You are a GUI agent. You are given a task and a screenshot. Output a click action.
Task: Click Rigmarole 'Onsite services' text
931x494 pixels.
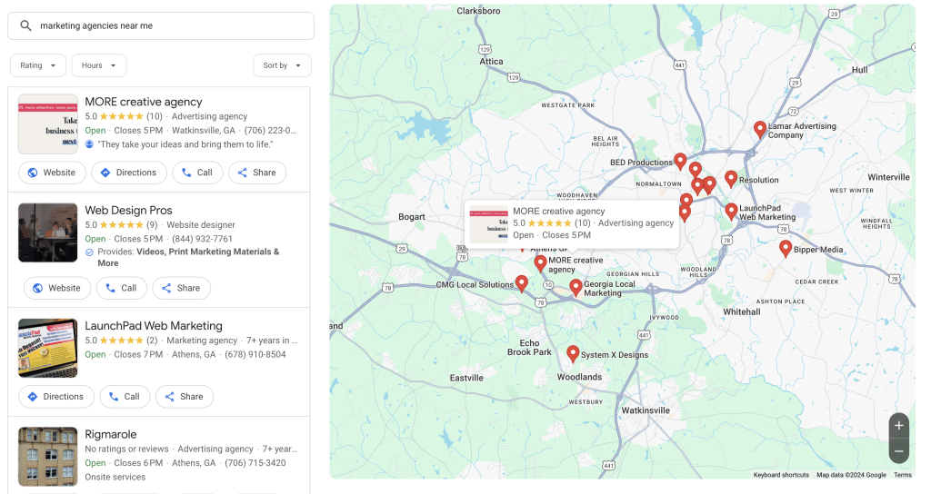click(115, 478)
